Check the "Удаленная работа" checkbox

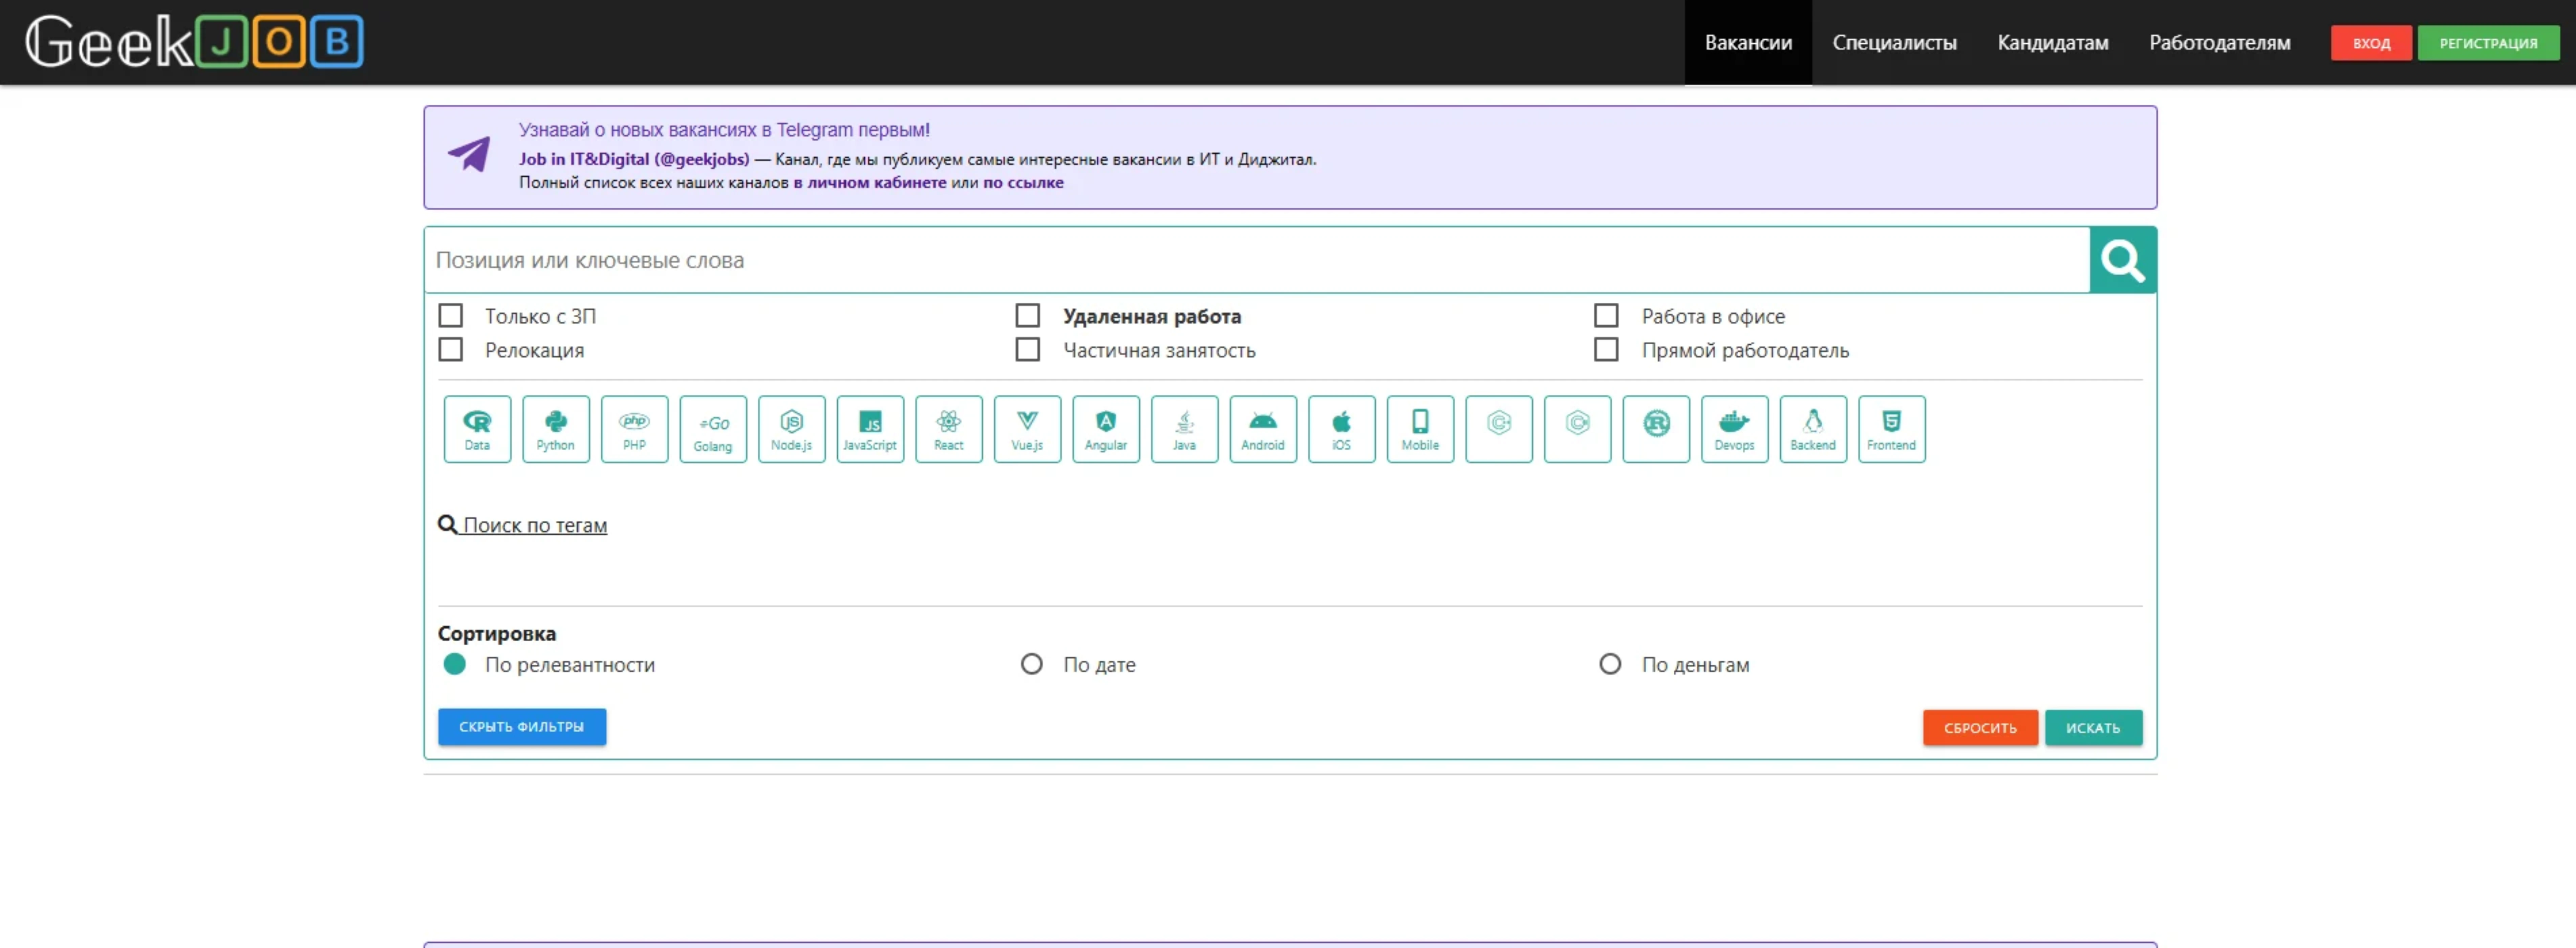(1028, 316)
